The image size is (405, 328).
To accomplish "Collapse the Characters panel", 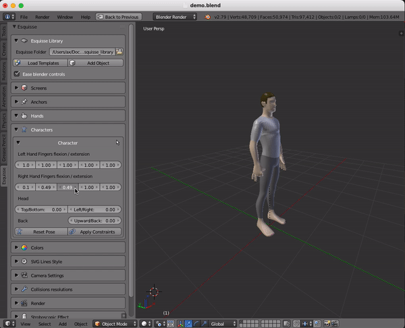I will (x=16, y=130).
